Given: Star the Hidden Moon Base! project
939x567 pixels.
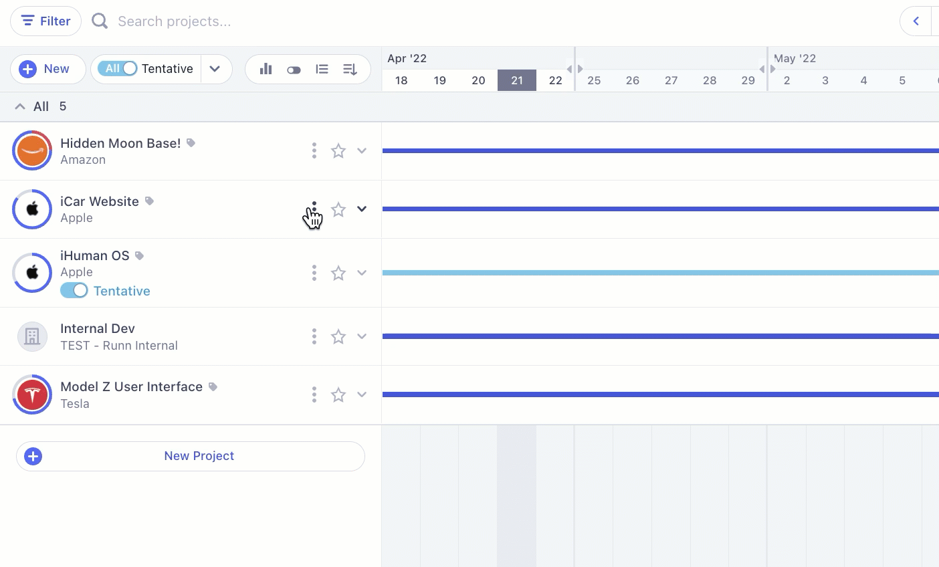Looking at the screenshot, I should (x=338, y=151).
